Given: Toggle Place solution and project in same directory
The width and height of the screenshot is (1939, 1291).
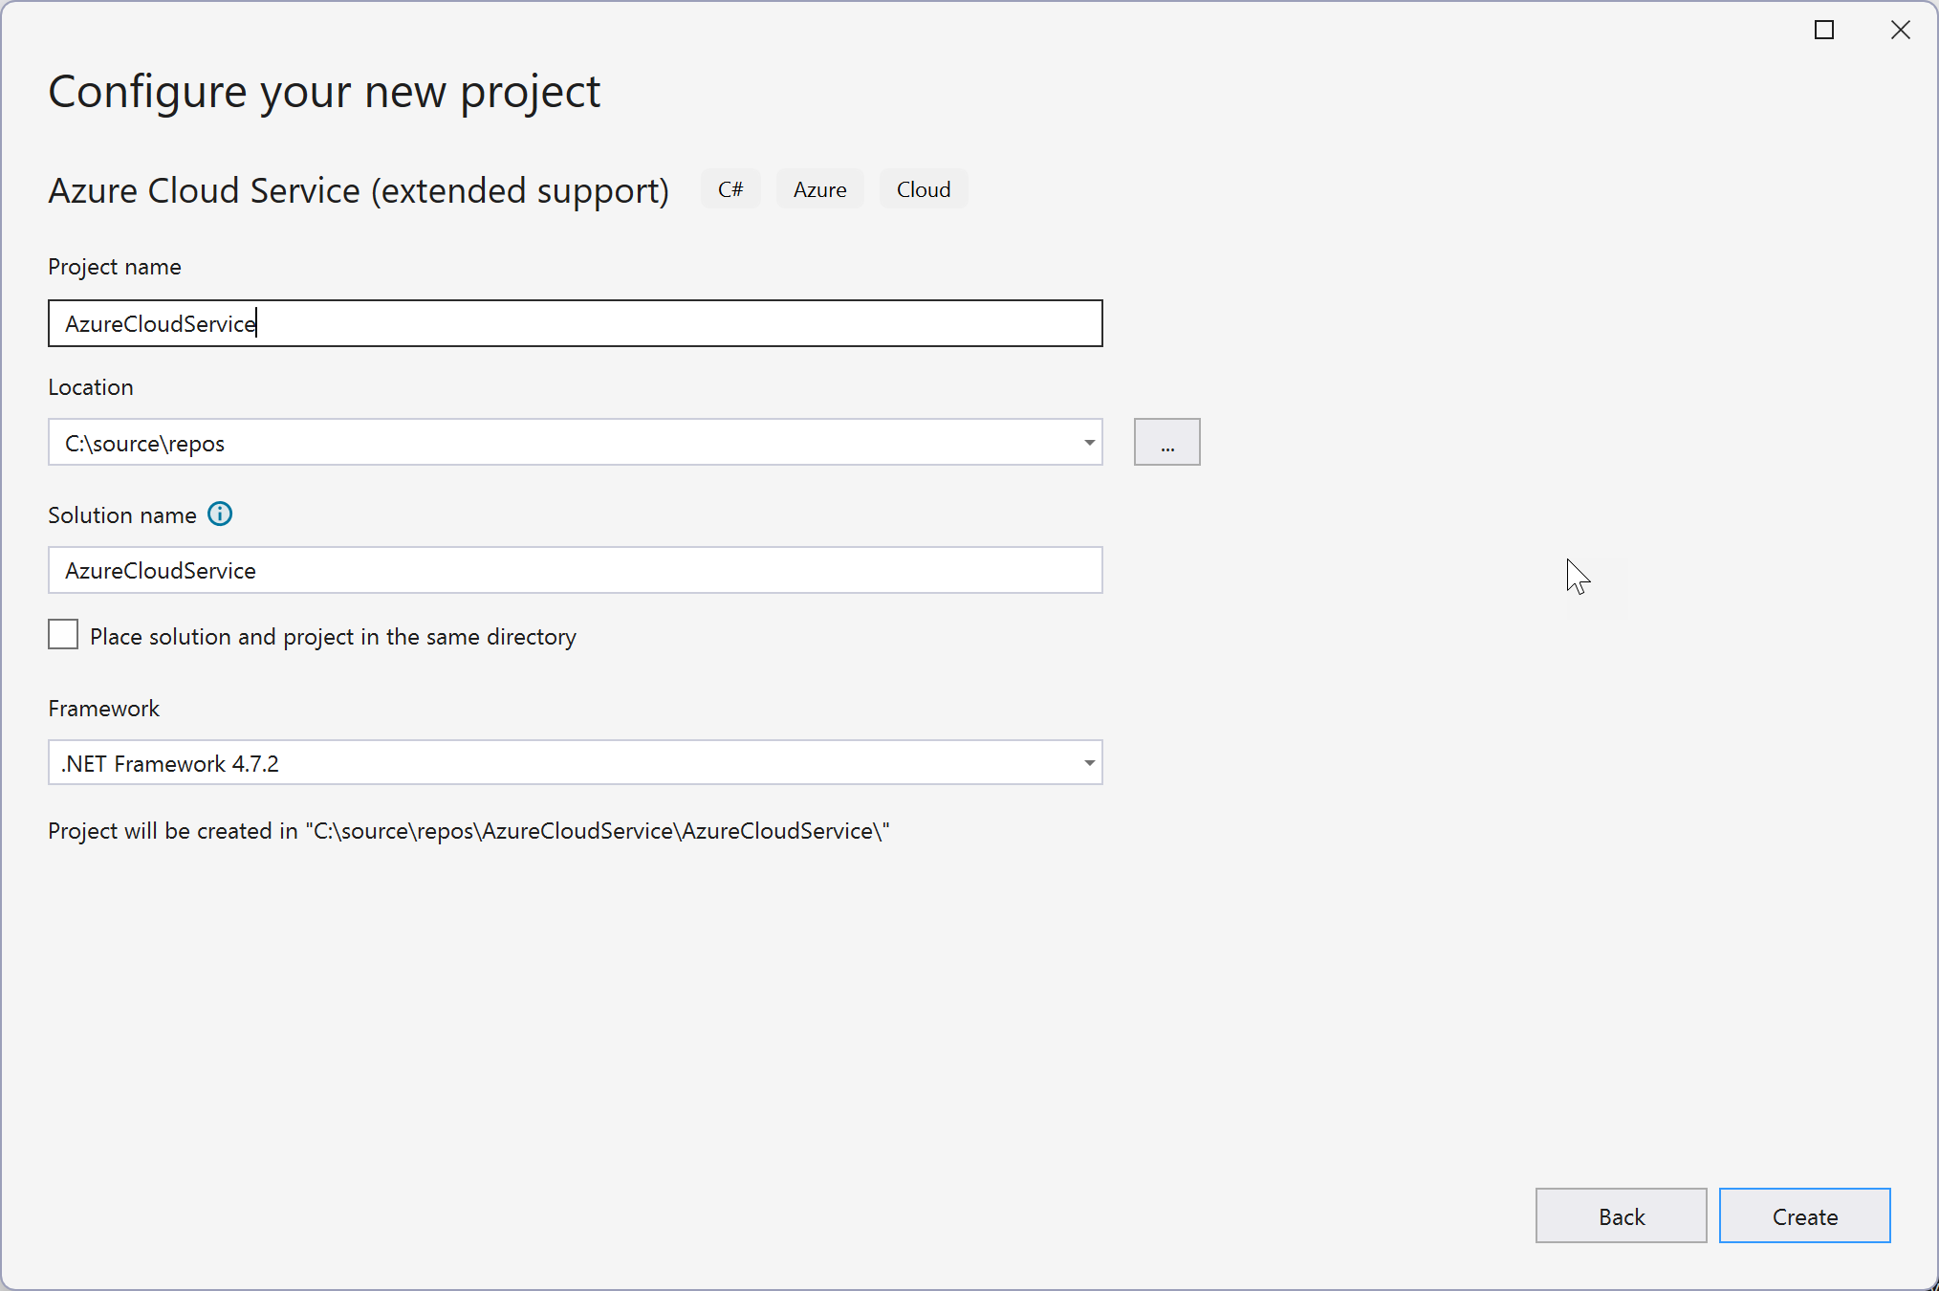Looking at the screenshot, I should (62, 635).
